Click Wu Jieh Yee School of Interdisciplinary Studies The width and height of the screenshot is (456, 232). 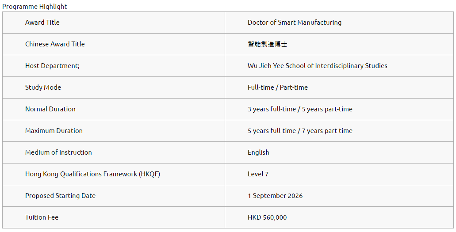317,66
